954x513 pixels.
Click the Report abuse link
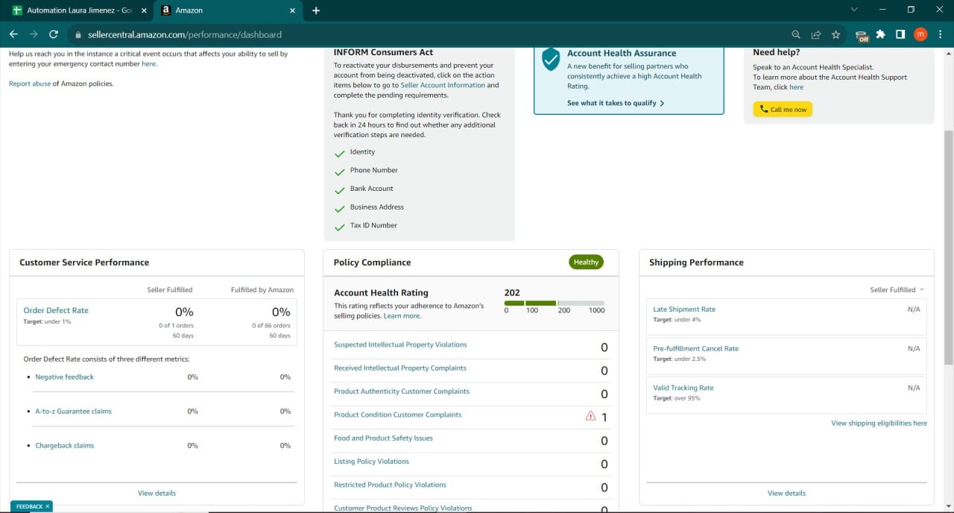pyautogui.click(x=30, y=84)
